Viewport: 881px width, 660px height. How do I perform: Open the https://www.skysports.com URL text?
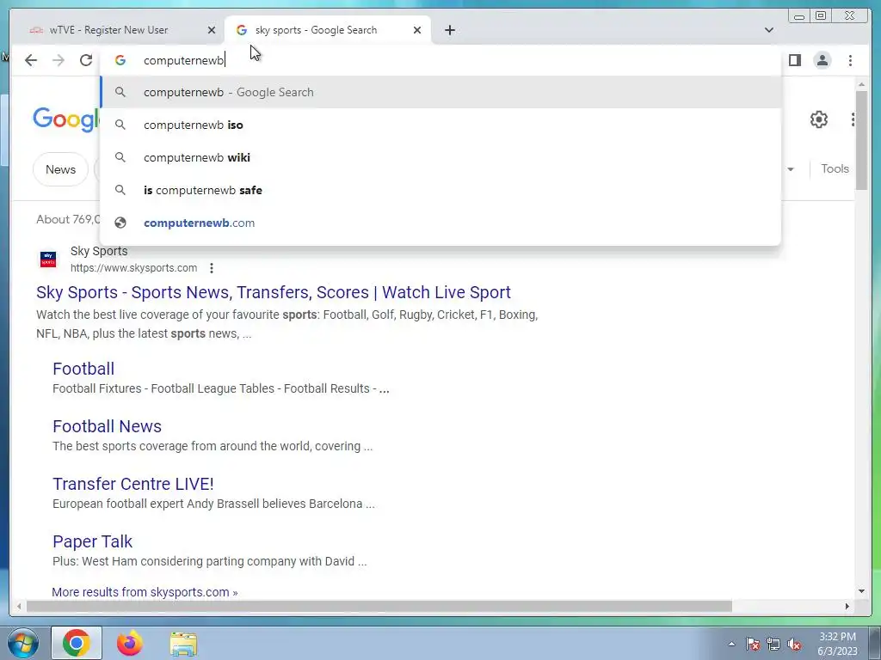click(133, 268)
